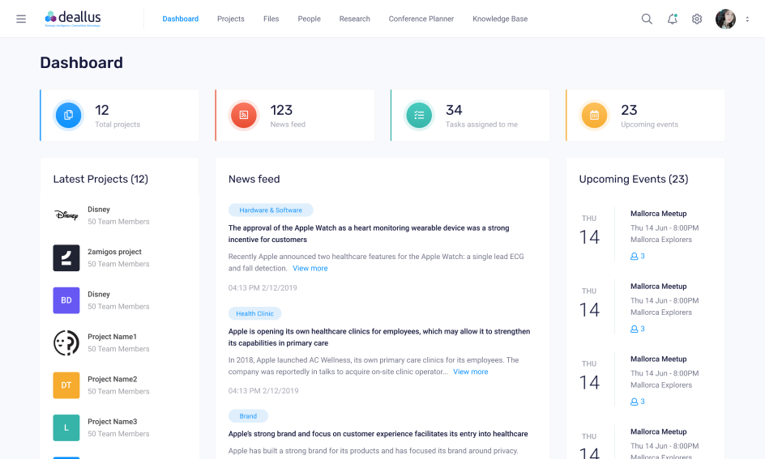Open the 2amigos project entry

(114, 252)
